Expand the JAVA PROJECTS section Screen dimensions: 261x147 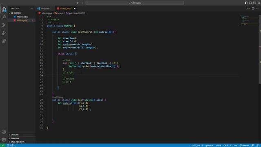pyautogui.click(x=22, y=142)
